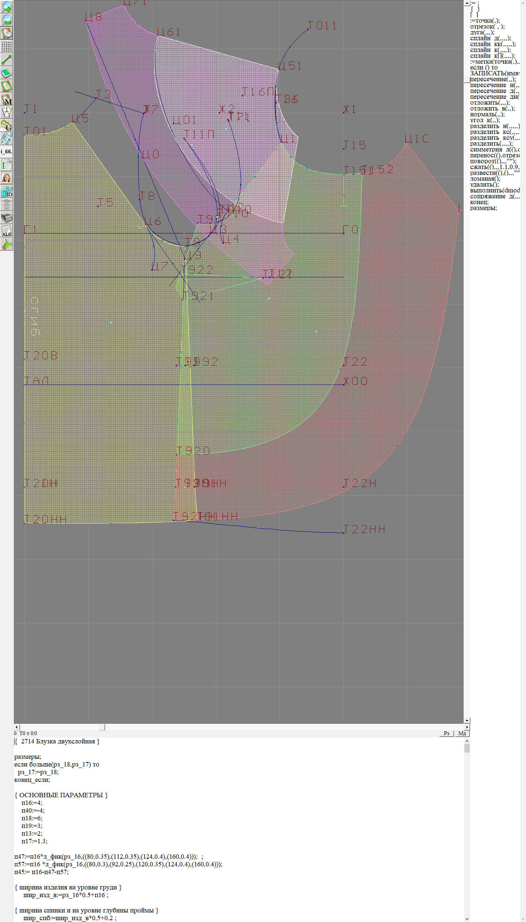Click the zoom in magnifier icon
526x922 pixels.
click(7, 7)
